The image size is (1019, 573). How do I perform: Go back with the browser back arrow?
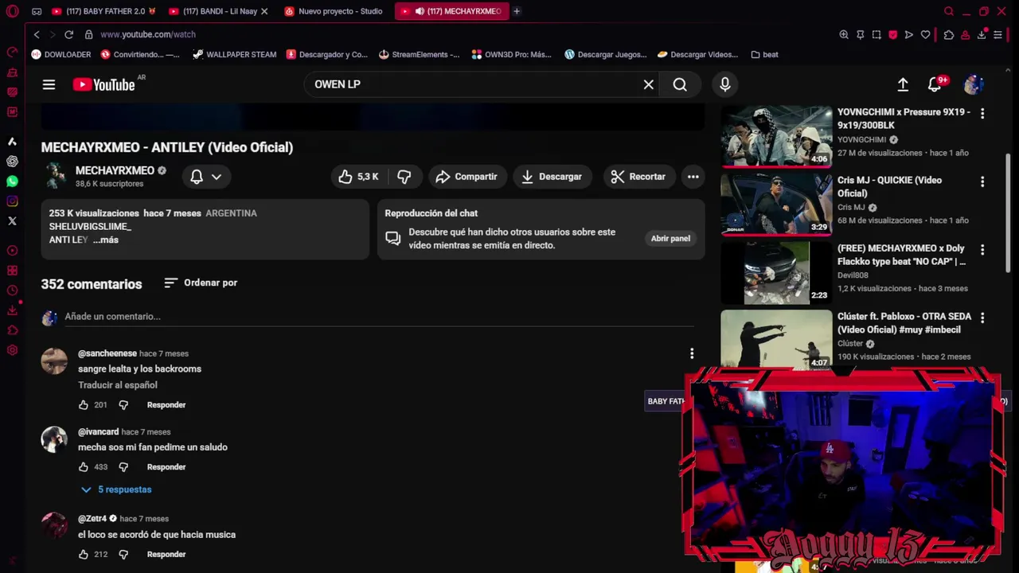click(x=37, y=34)
